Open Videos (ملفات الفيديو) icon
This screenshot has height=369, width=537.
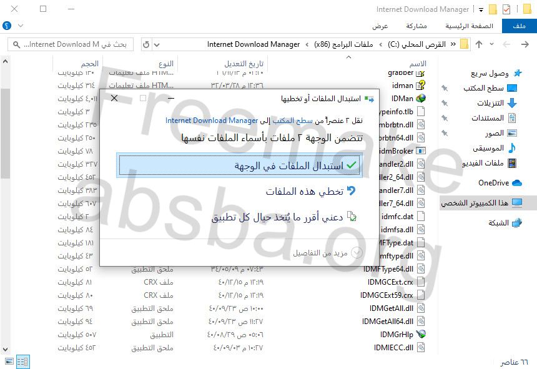coord(512,163)
